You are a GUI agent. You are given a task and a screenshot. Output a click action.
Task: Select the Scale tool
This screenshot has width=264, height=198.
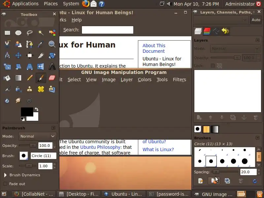tap(7, 67)
